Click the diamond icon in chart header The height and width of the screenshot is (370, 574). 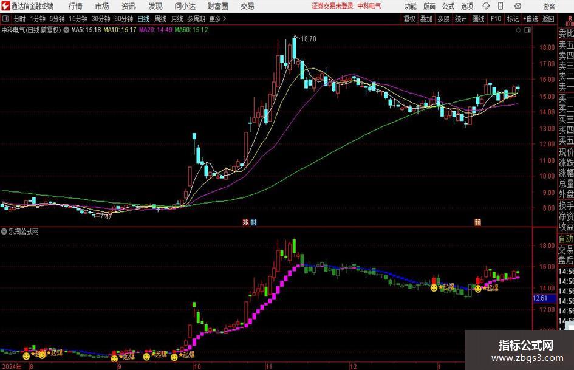click(x=518, y=30)
